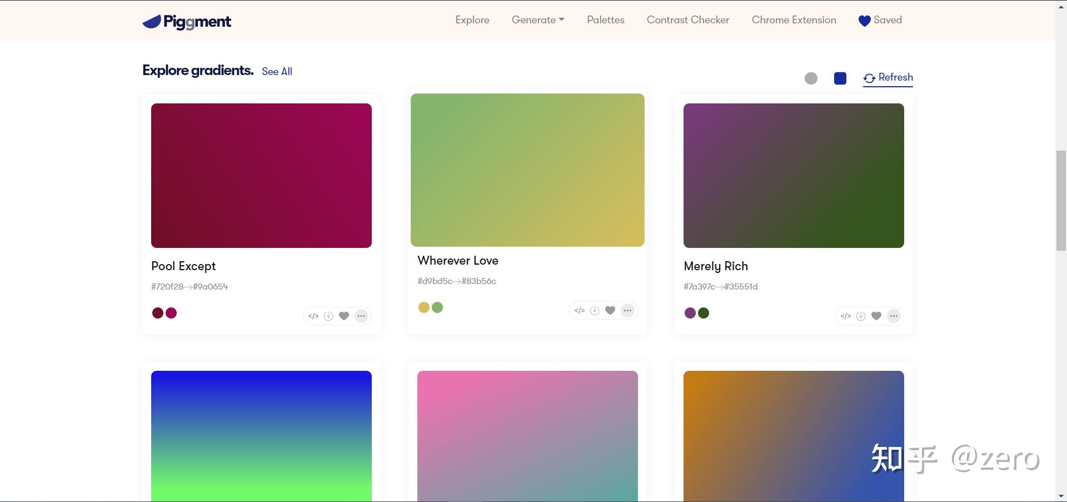The height and width of the screenshot is (502, 1067).
Task: Open more options for Pool Except gradient
Action: pos(361,316)
